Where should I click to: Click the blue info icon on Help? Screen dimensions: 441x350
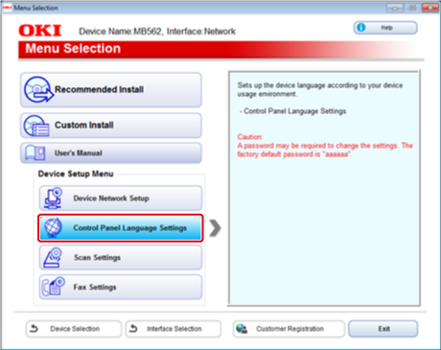tap(361, 28)
